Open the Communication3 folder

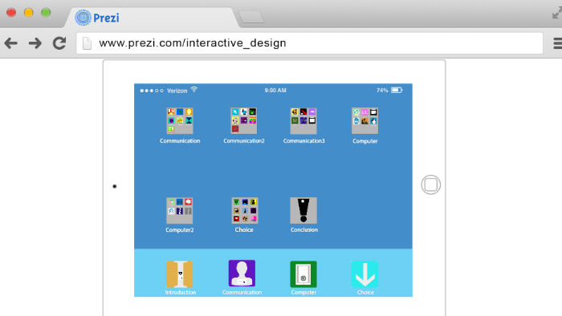click(x=303, y=120)
